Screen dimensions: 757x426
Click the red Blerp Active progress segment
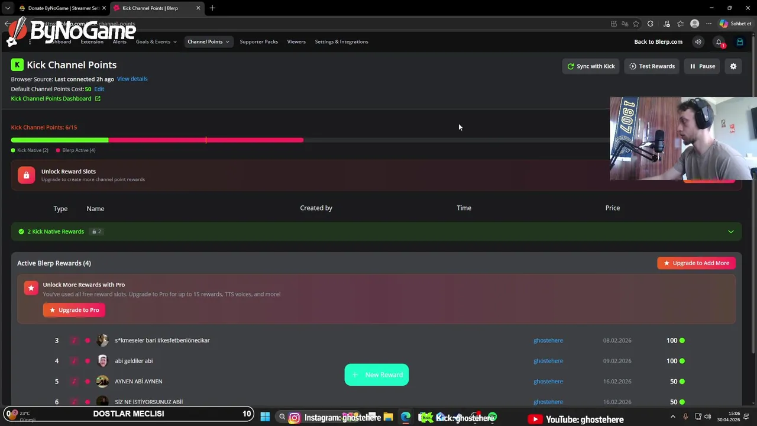pyautogui.click(x=206, y=140)
